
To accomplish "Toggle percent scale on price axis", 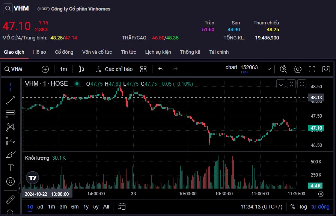I will point(292,207).
